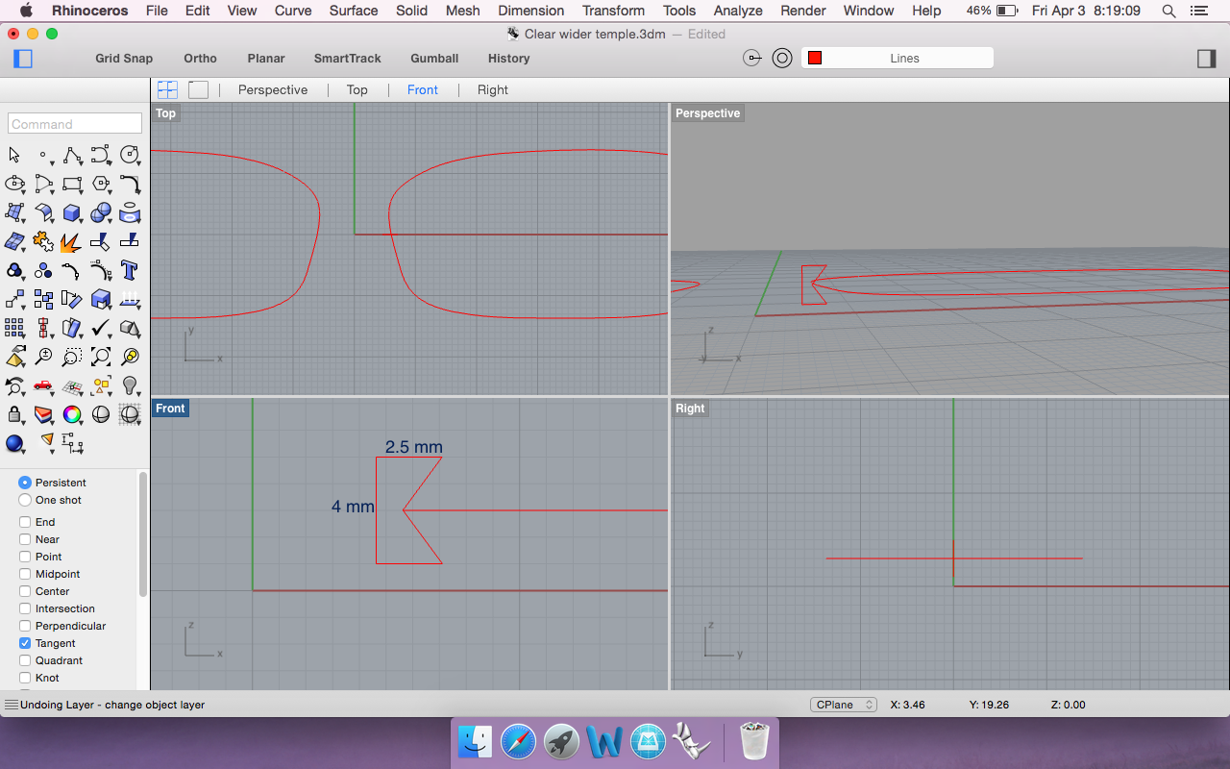Select the Rectangle tool
Image resolution: width=1230 pixels, height=769 pixels.
[72, 184]
